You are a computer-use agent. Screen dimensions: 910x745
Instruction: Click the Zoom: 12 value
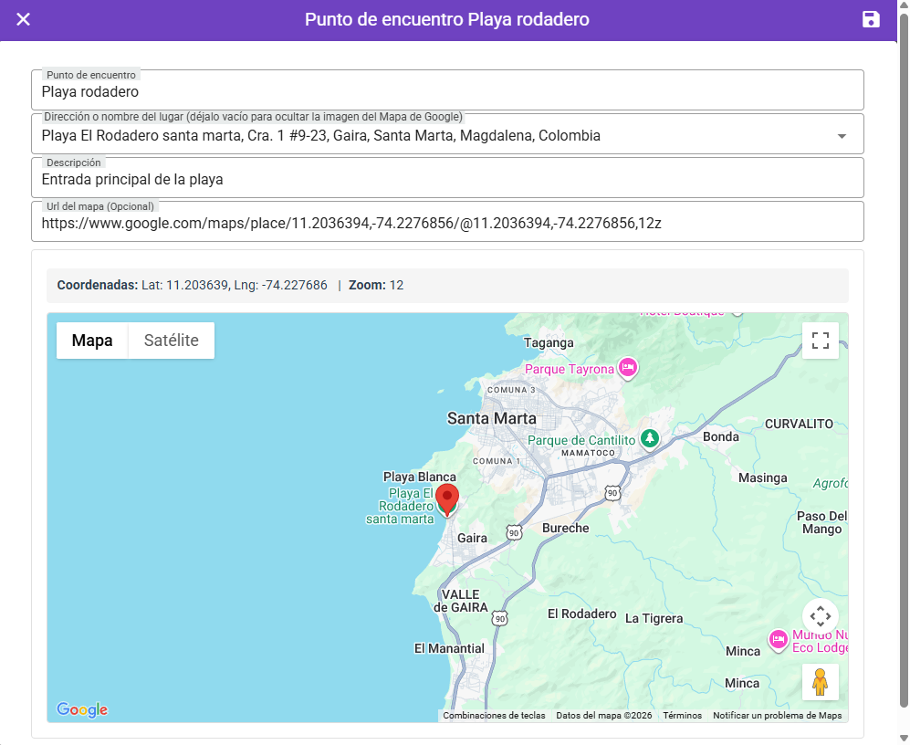coord(376,285)
